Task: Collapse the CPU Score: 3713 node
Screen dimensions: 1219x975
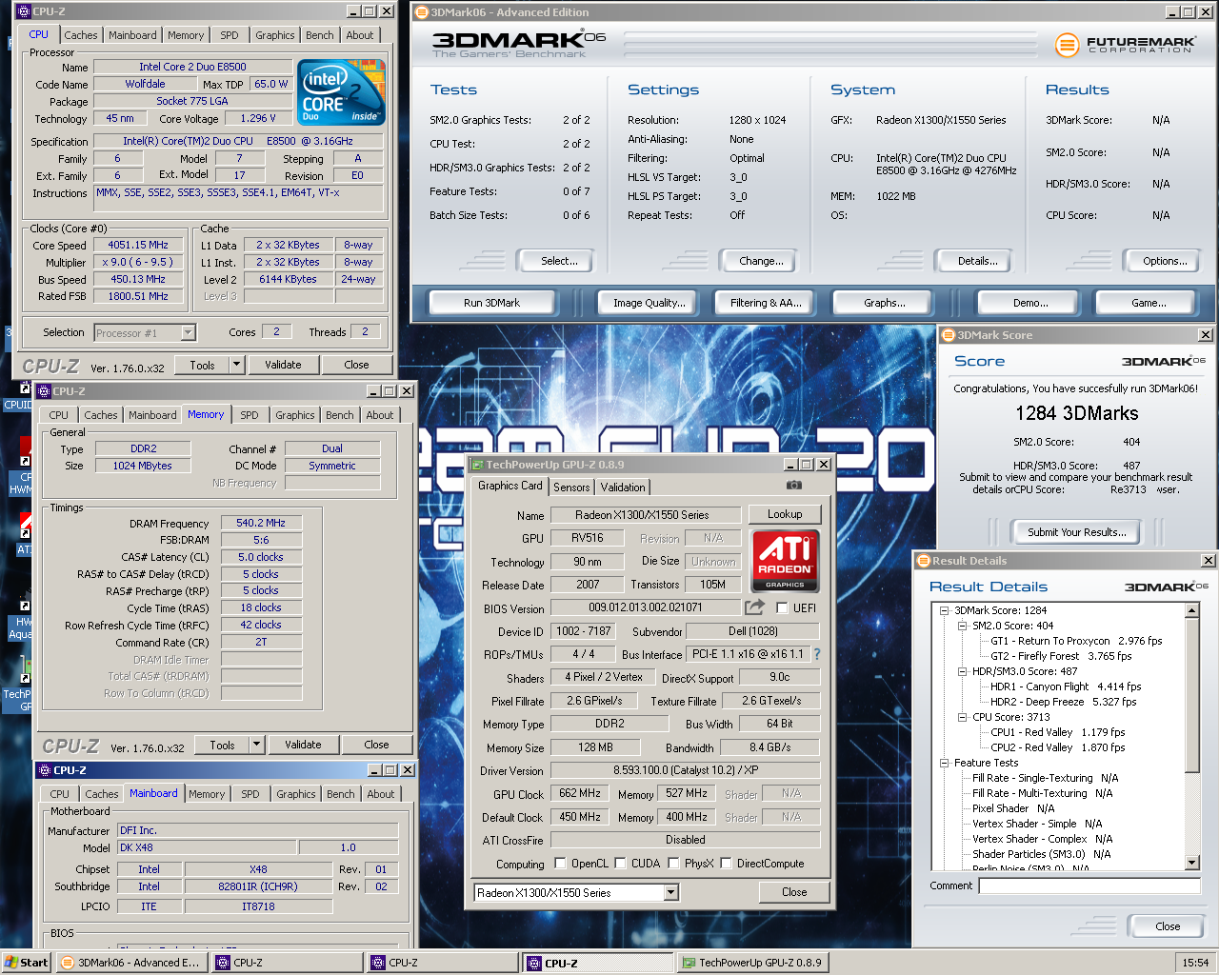Action: point(962,717)
